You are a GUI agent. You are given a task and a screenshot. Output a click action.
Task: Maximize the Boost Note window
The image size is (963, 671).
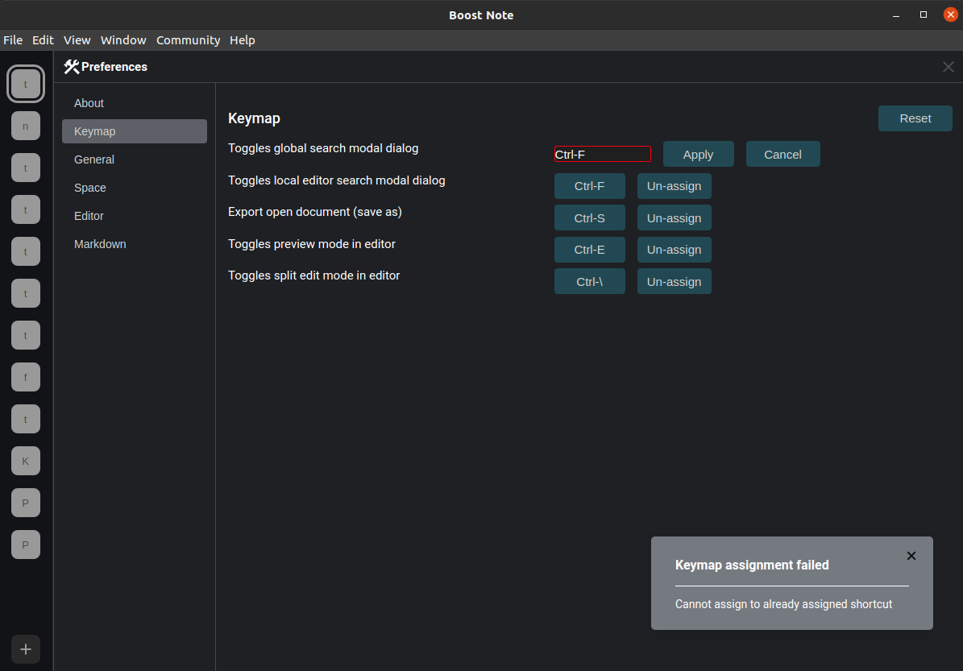923,14
